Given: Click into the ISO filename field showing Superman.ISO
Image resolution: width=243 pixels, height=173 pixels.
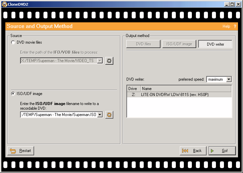Looking at the screenshot, I should point(59,115).
